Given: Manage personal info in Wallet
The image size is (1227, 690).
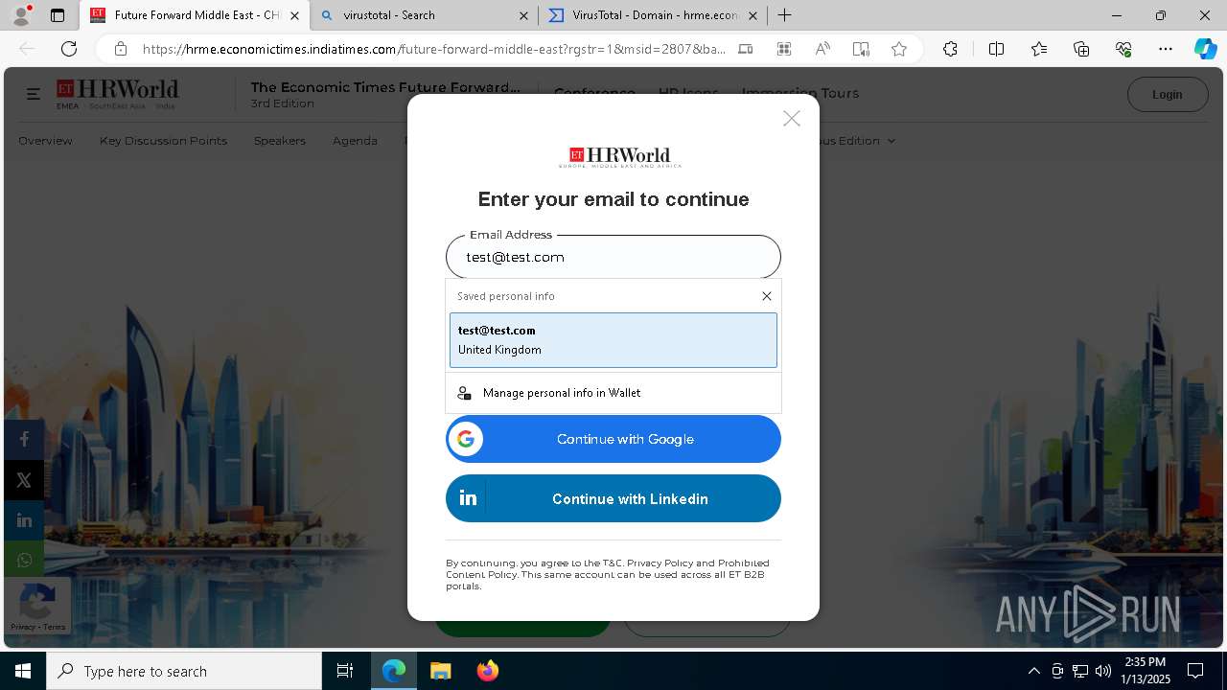Looking at the screenshot, I should [613, 393].
